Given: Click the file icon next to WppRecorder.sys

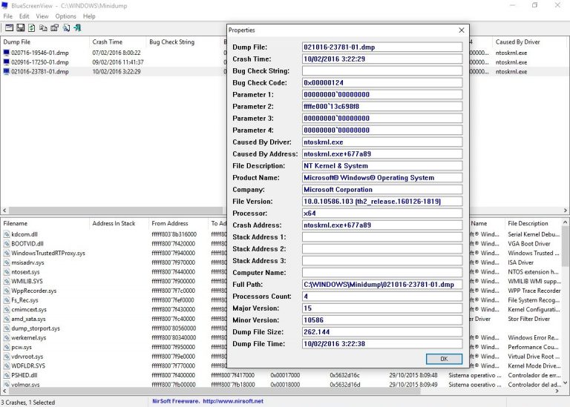Looking at the screenshot, I should [x=7, y=291].
